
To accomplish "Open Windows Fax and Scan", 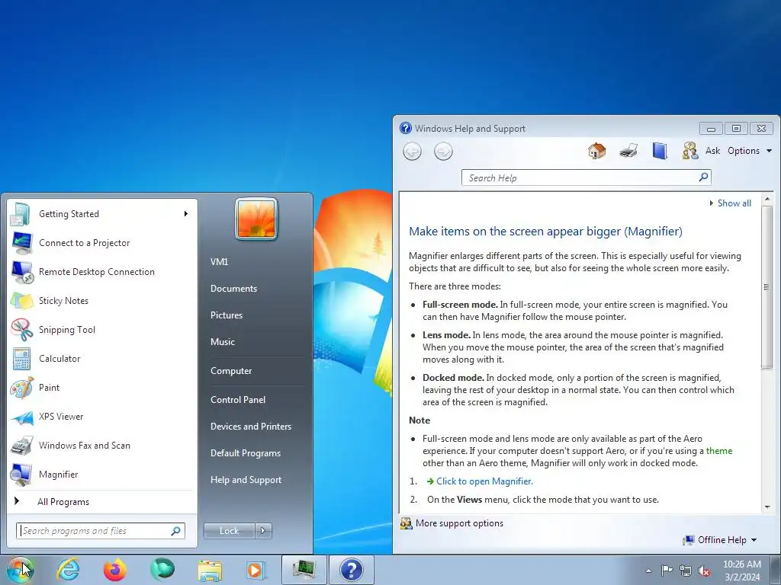I will point(102,445).
